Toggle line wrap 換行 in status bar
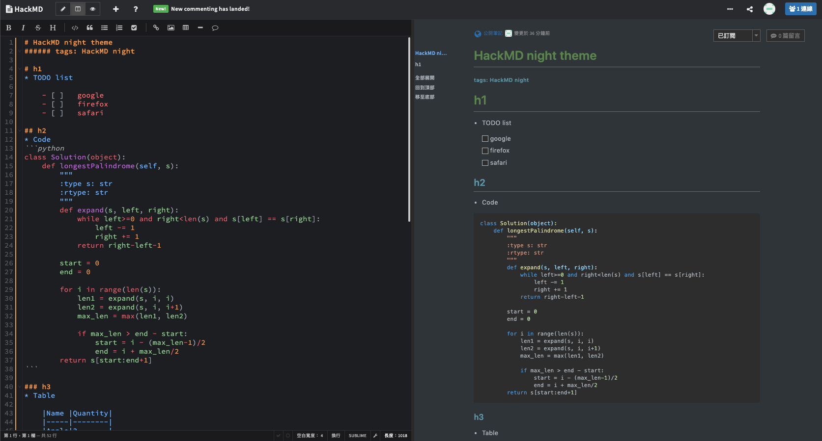 pos(336,436)
